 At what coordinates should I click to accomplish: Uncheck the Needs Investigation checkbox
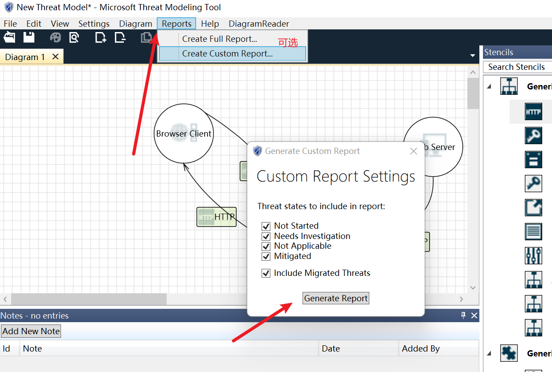click(x=266, y=236)
